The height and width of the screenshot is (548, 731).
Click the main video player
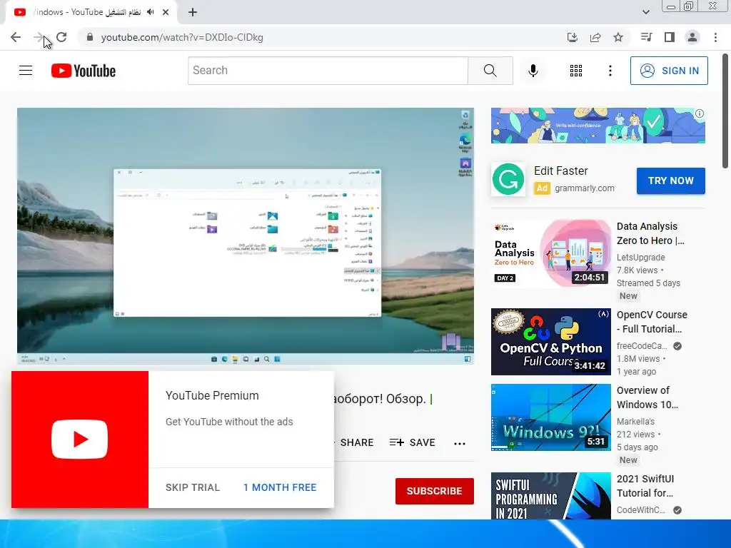click(246, 236)
